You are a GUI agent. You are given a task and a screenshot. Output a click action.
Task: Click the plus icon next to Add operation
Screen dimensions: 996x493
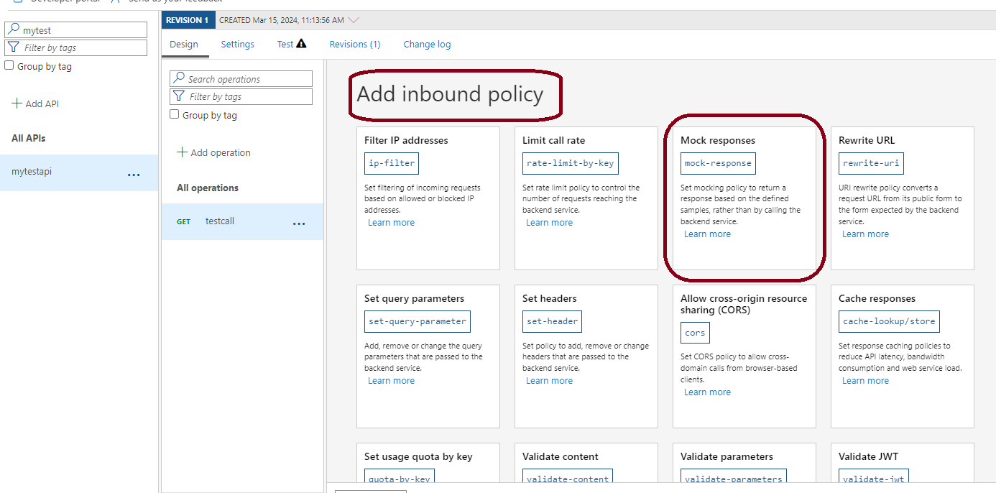tap(182, 152)
